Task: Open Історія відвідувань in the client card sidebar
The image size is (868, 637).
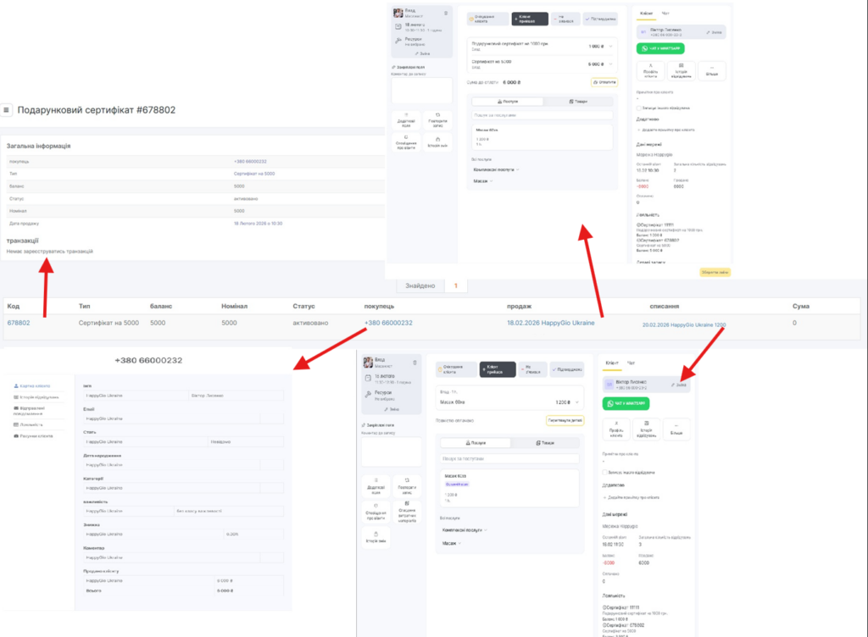Action: (37, 396)
